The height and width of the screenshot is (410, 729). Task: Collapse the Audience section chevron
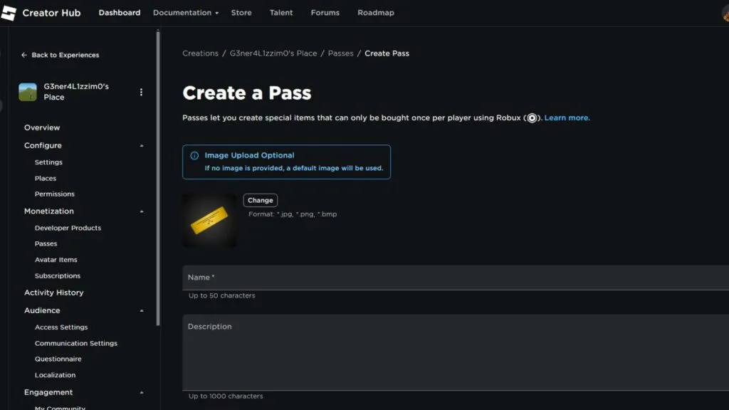(x=142, y=310)
